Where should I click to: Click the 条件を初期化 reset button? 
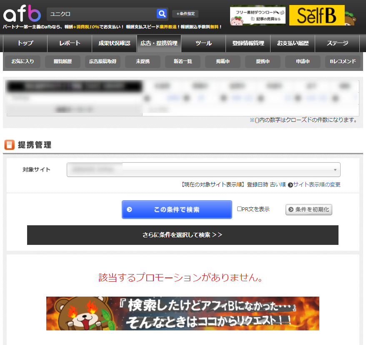308,209
